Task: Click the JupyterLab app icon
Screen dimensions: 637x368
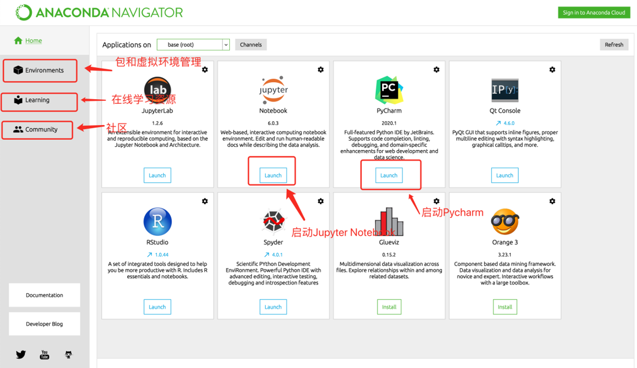Action: click(x=158, y=90)
